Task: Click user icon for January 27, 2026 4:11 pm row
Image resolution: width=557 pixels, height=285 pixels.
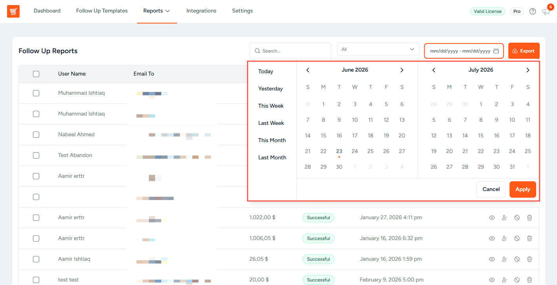Action: pyautogui.click(x=504, y=218)
